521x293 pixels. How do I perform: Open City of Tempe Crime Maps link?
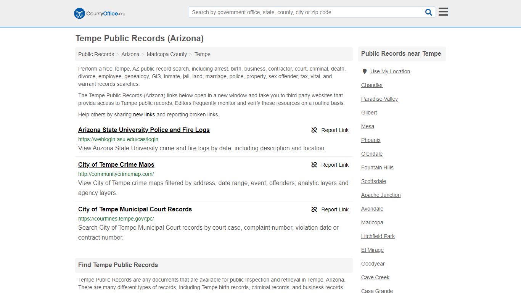(116, 164)
